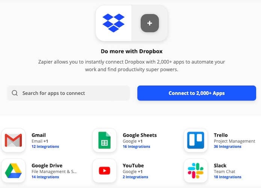Image resolution: width=261 pixels, height=188 pixels.
Task: Open the Slack app icon
Action: click(x=196, y=171)
